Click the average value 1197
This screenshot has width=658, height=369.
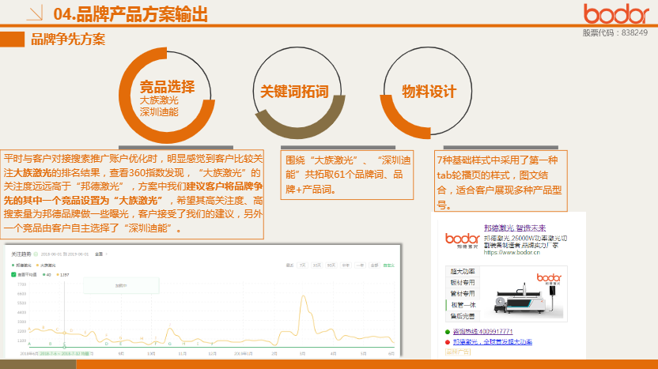[65, 275]
